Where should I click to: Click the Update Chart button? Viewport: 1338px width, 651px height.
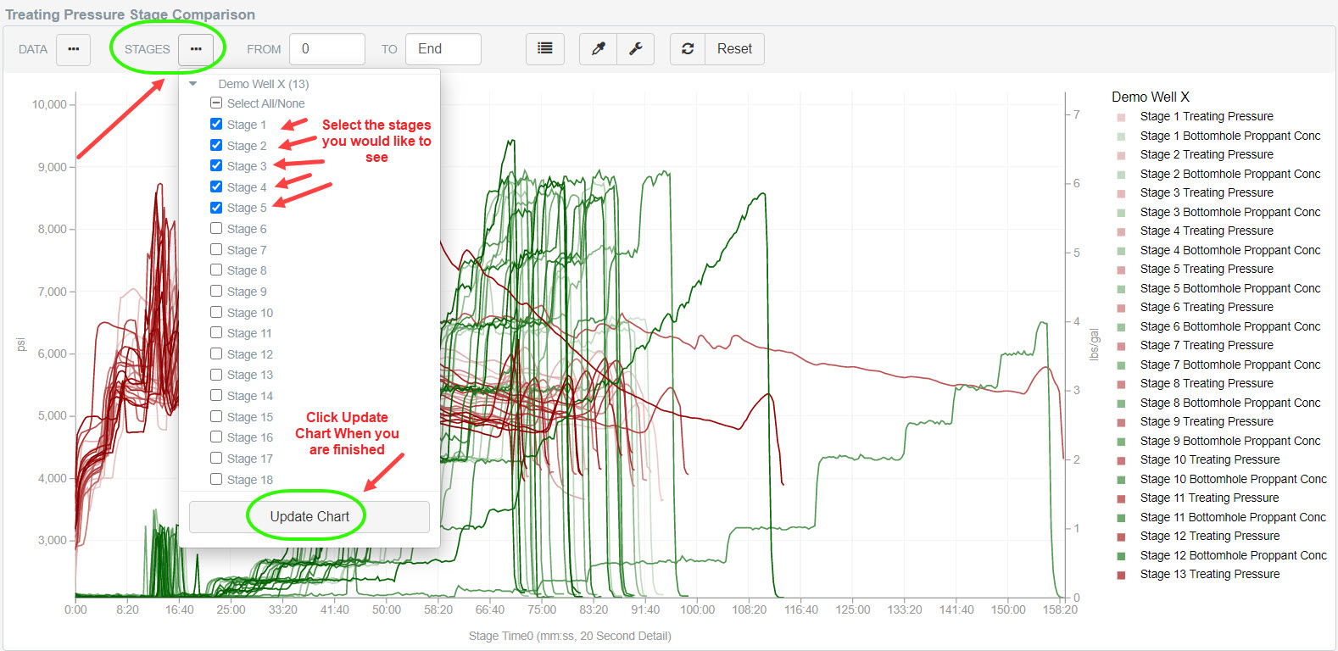coord(309,517)
